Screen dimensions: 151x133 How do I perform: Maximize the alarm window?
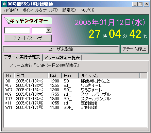point(140,4)
